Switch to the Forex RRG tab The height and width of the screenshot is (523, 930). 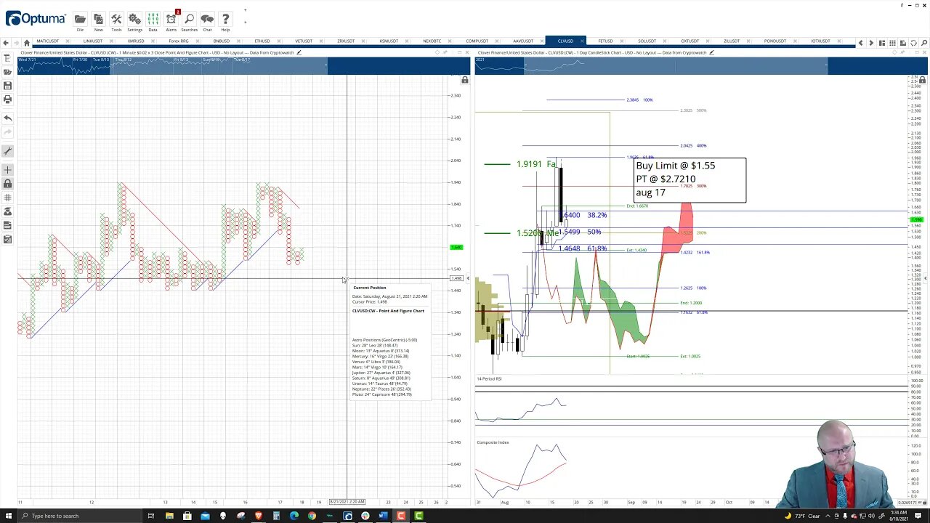pos(178,41)
